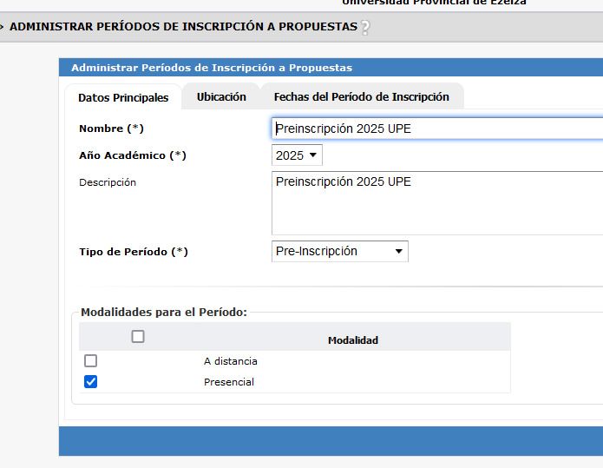Click the Administrar Períodos page header title
The width and height of the screenshot is (603, 468).
point(183,27)
